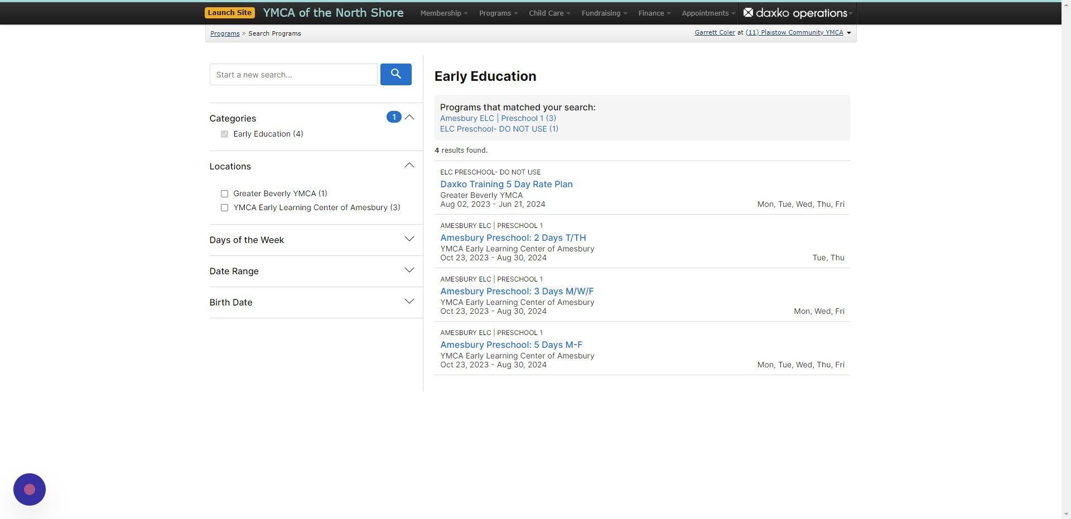Click the Launch Site button
Image resolution: width=1071 pixels, height=519 pixels.
(x=229, y=12)
